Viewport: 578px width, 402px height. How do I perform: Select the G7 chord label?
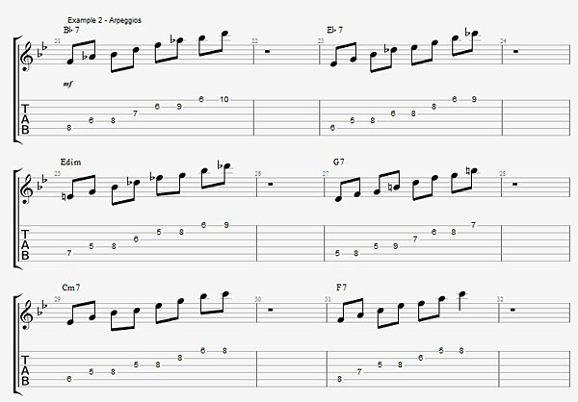coord(338,162)
